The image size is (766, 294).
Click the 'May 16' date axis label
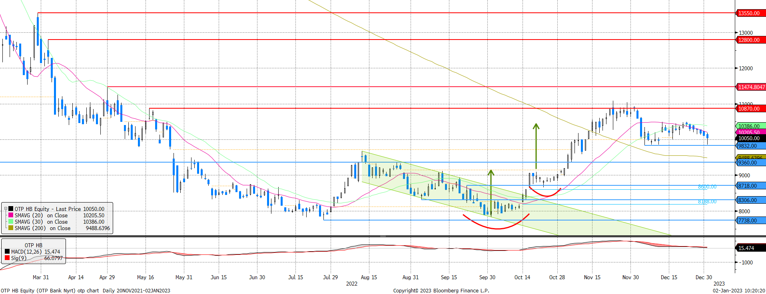pos(146,277)
